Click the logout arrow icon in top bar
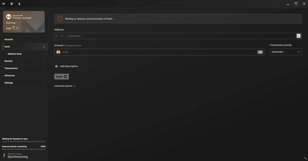 click(x=4, y=4)
